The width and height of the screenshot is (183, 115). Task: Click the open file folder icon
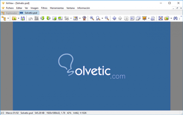coord(14,18)
